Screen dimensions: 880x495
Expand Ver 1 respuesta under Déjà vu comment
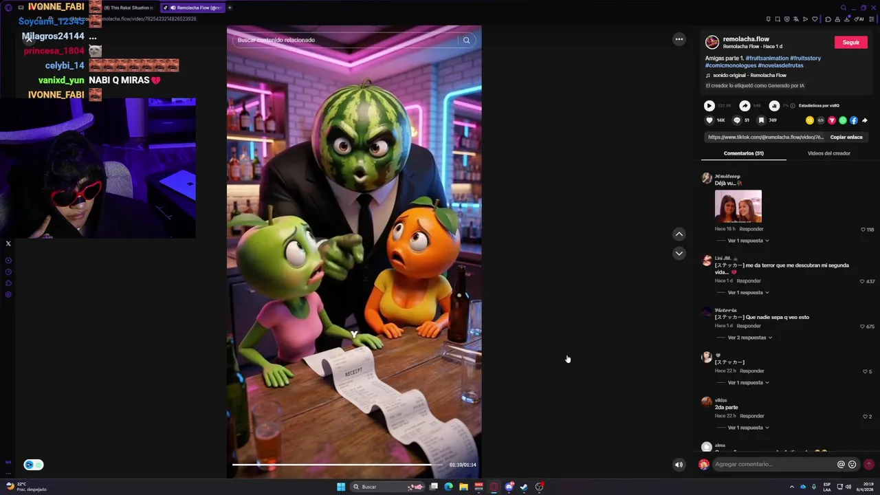[748, 241]
